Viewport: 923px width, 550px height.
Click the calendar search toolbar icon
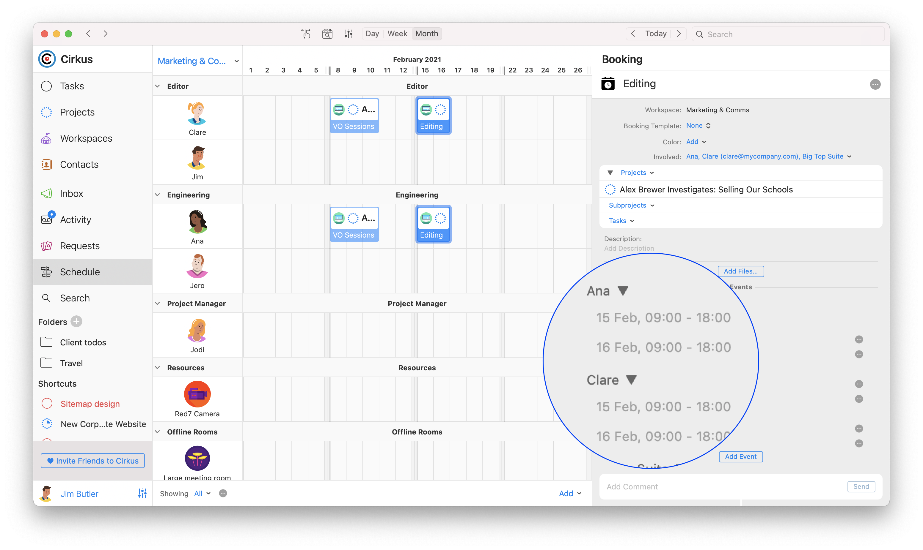pos(327,34)
